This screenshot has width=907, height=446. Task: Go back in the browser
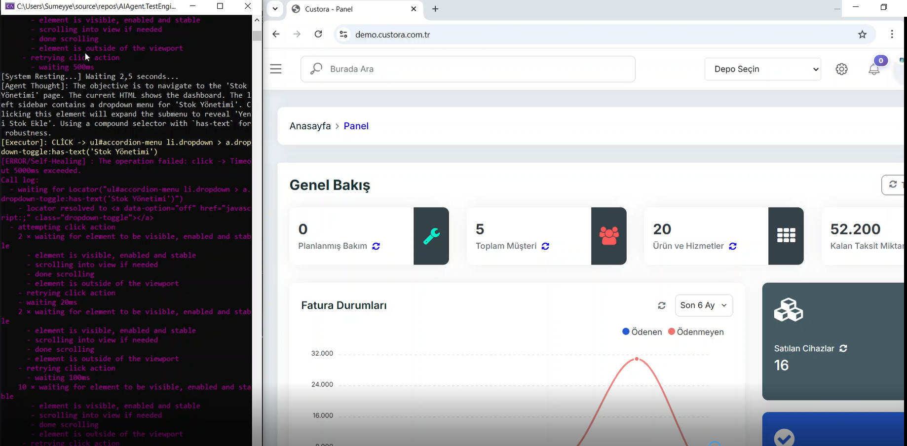coord(276,34)
